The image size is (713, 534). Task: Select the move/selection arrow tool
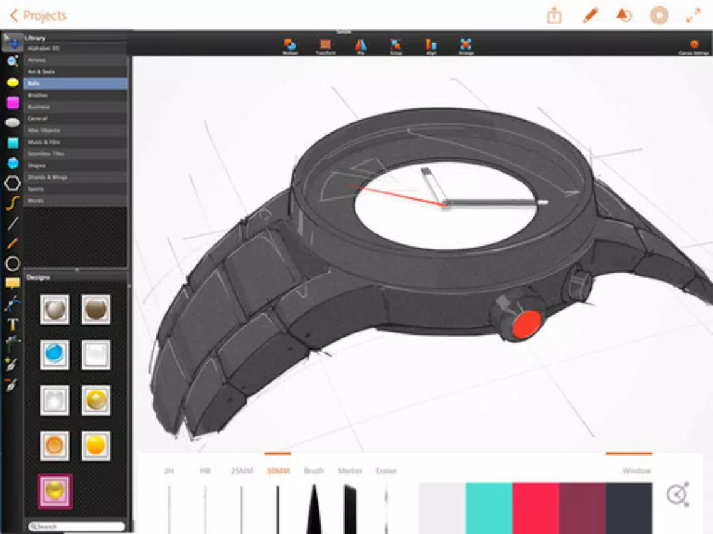13,42
